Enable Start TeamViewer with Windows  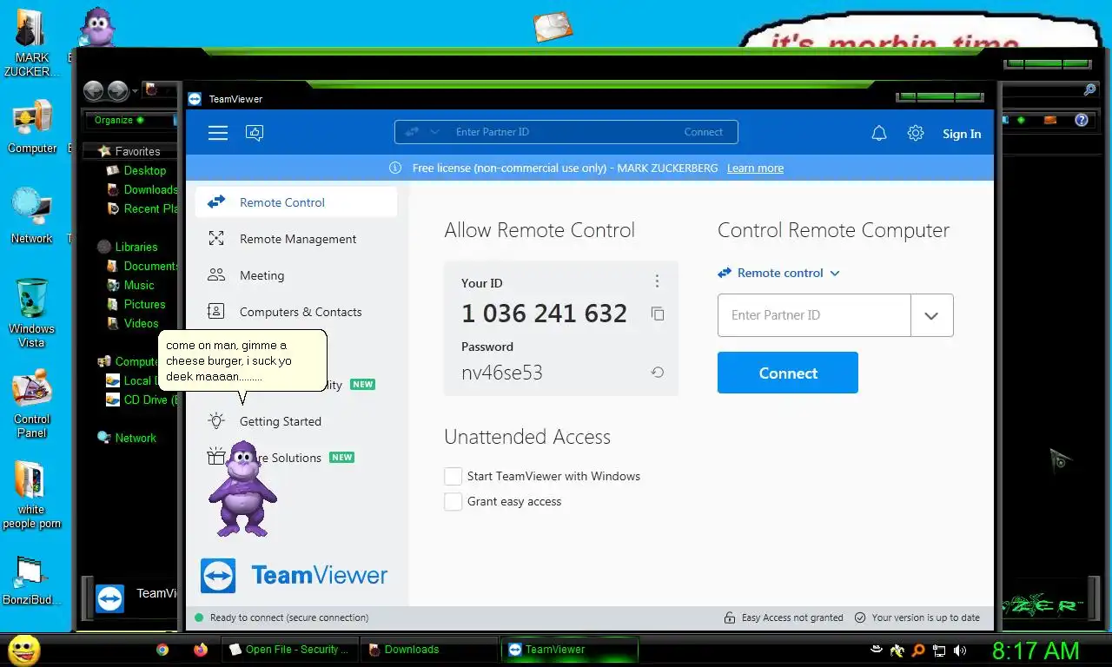(453, 476)
